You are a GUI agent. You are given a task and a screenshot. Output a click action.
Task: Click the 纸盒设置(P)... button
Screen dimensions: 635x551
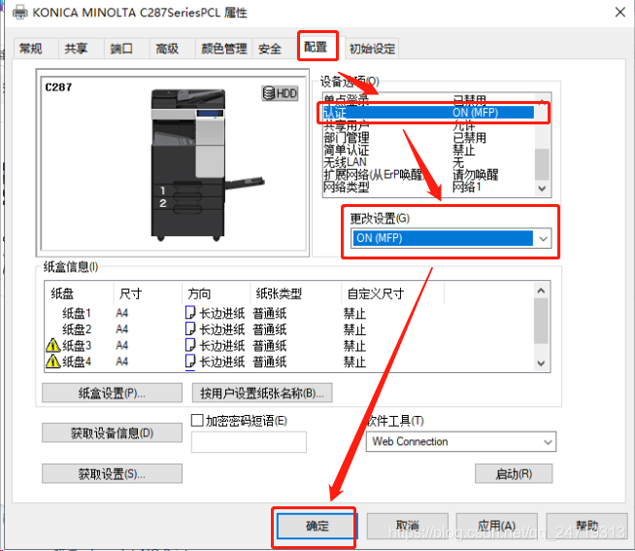coord(112,393)
